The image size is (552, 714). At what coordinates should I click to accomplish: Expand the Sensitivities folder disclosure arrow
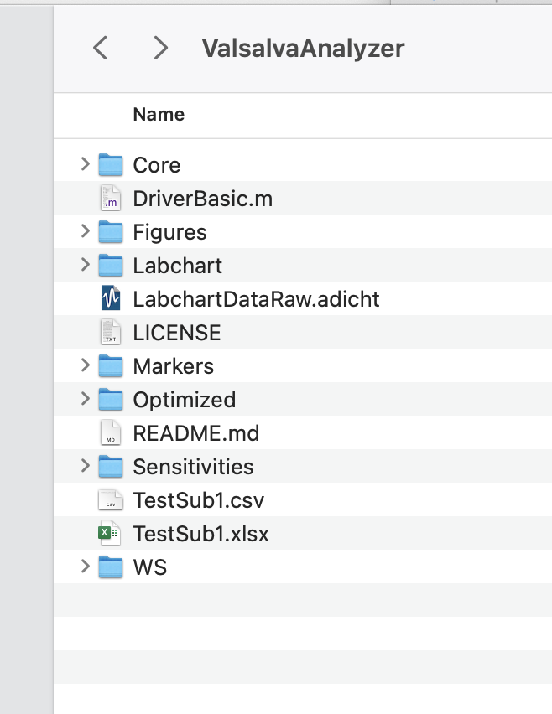pos(85,466)
